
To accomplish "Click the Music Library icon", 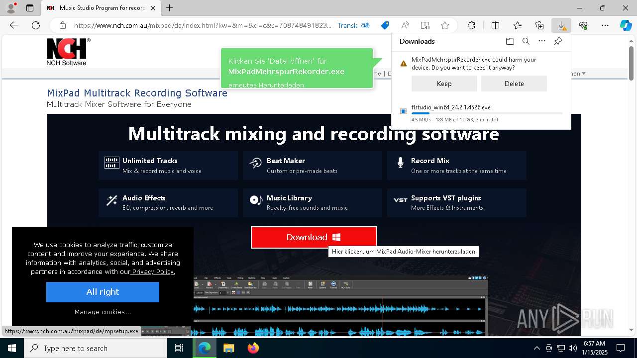I will 256,200.
